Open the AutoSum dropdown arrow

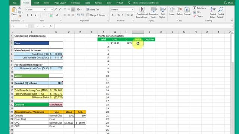[208, 8]
